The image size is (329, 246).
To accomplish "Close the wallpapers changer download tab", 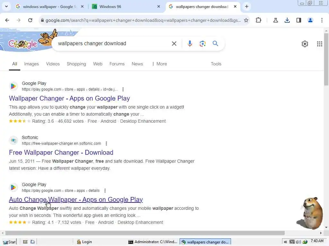I will tap(235, 7).
